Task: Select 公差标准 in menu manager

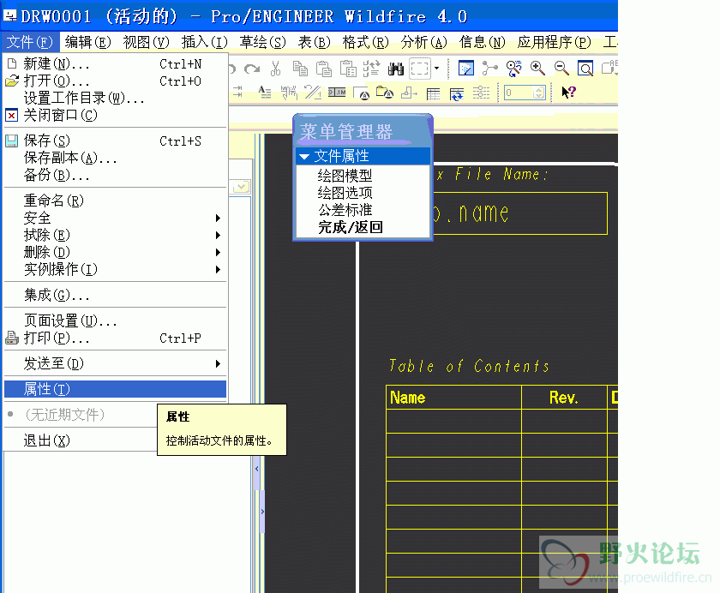Action: [345, 210]
